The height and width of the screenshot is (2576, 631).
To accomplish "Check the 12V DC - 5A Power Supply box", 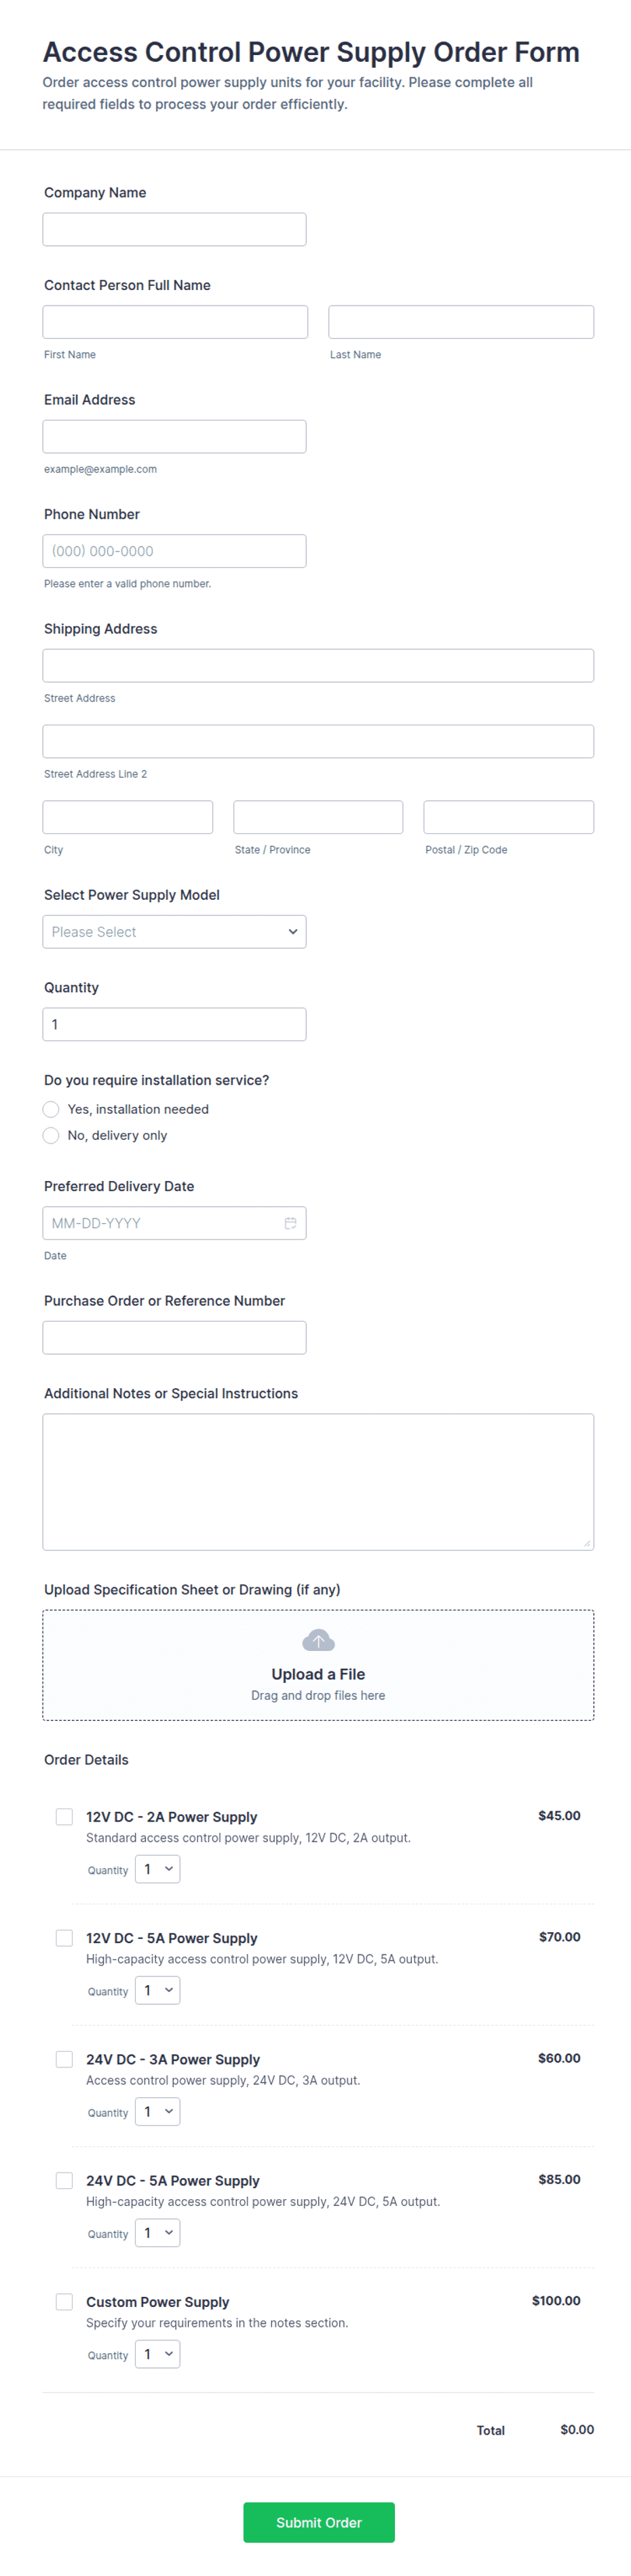I will pos(64,1938).
